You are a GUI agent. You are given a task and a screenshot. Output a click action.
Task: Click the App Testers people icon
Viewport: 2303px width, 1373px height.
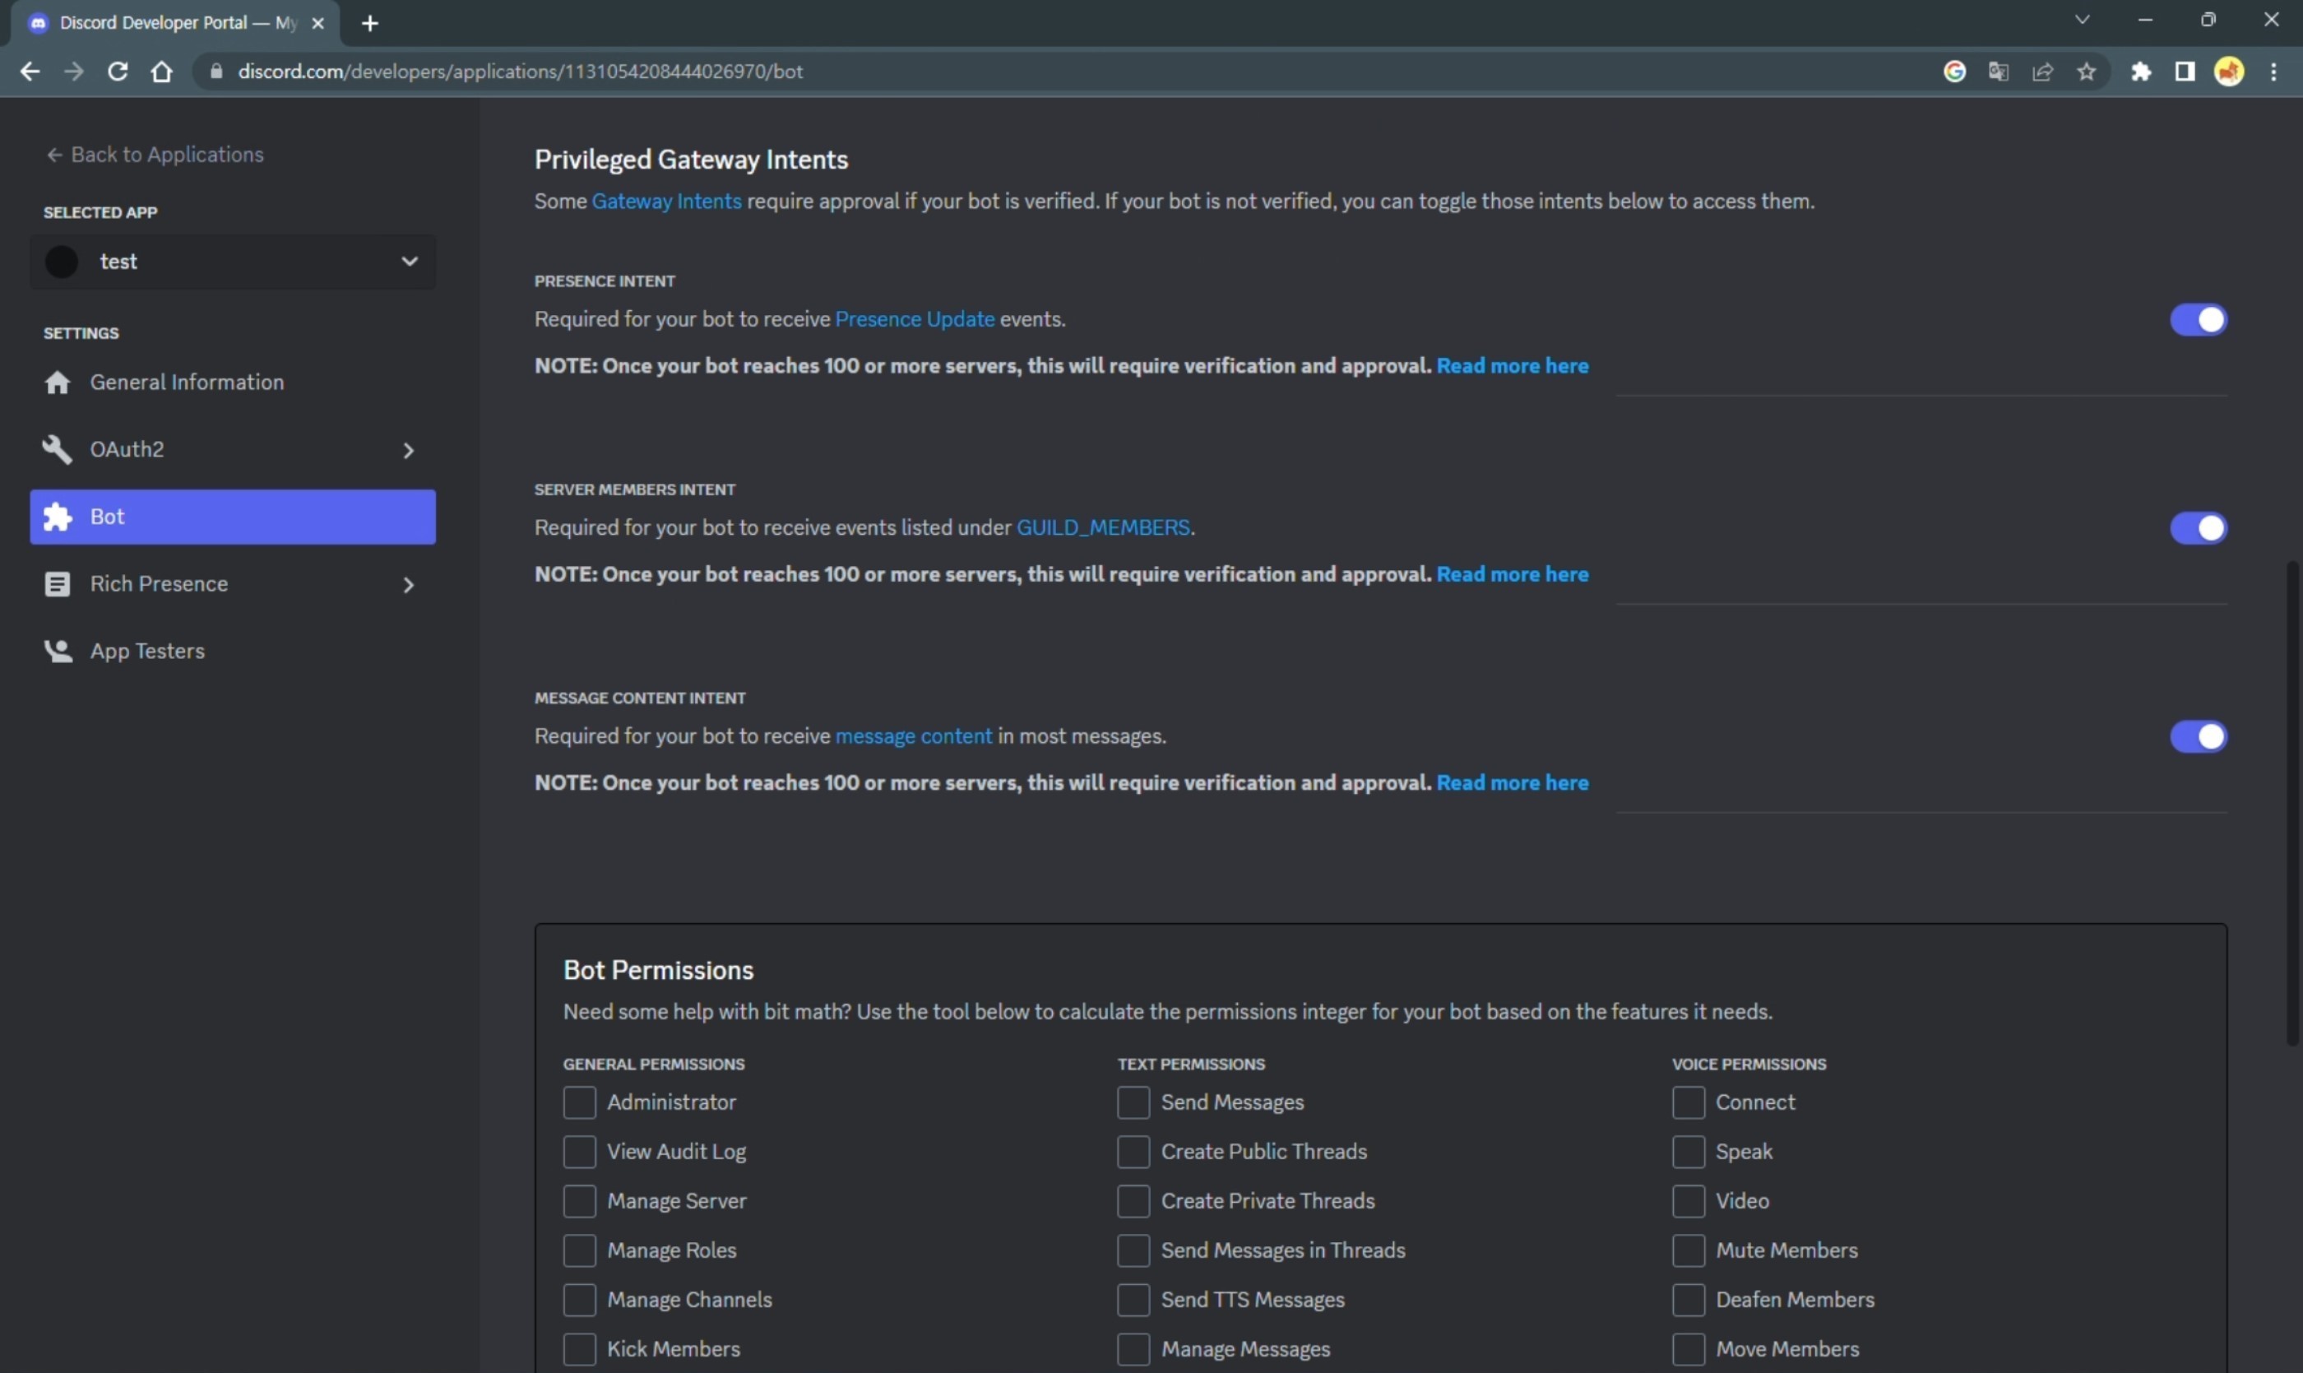(x=58, y=652)
